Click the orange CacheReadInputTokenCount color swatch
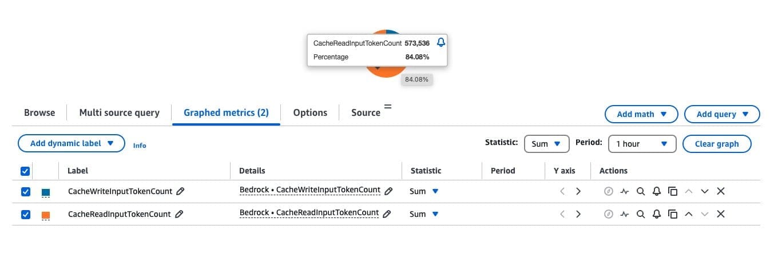The image size is (770, 258). coord(46,215)
